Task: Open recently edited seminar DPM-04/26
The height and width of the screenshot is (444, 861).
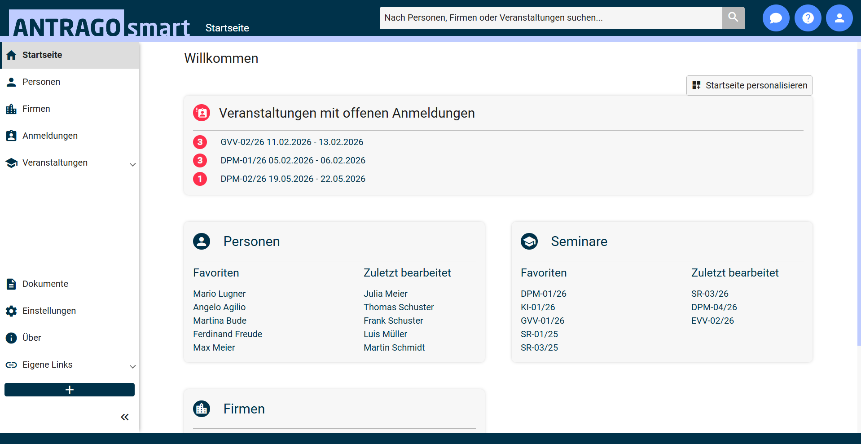Action: [714, 307]
